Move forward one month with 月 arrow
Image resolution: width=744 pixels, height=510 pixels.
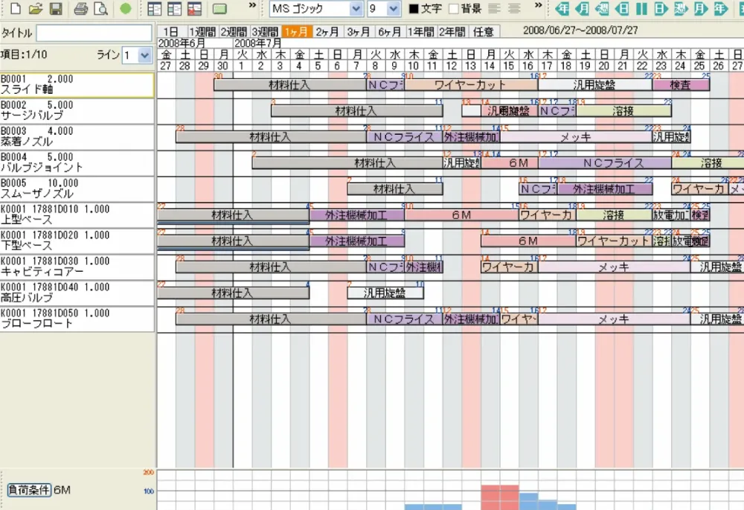[x=699, y=9]
